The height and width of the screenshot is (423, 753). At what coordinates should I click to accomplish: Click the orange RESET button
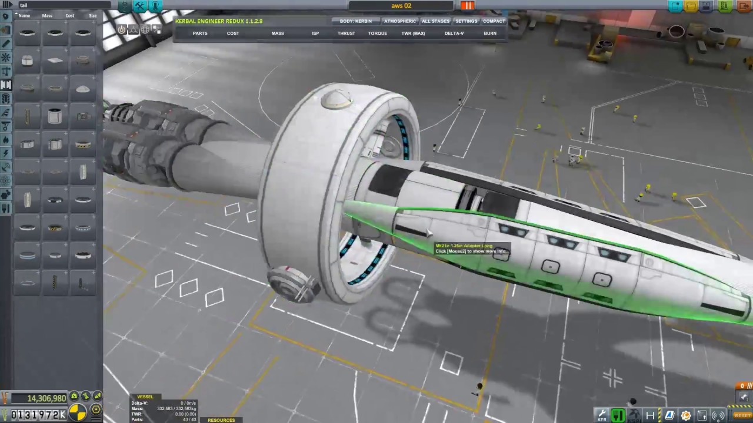coord(742,416)
